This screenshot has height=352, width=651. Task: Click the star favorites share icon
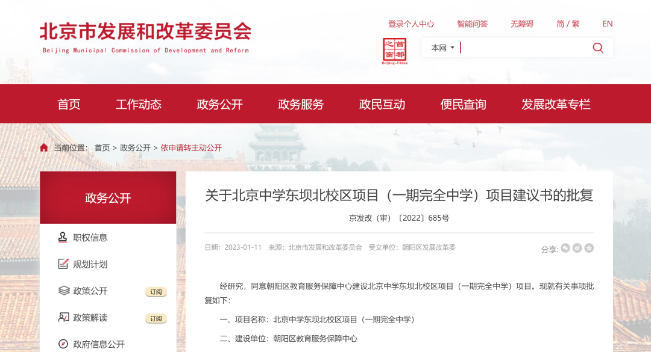point(589,248)
